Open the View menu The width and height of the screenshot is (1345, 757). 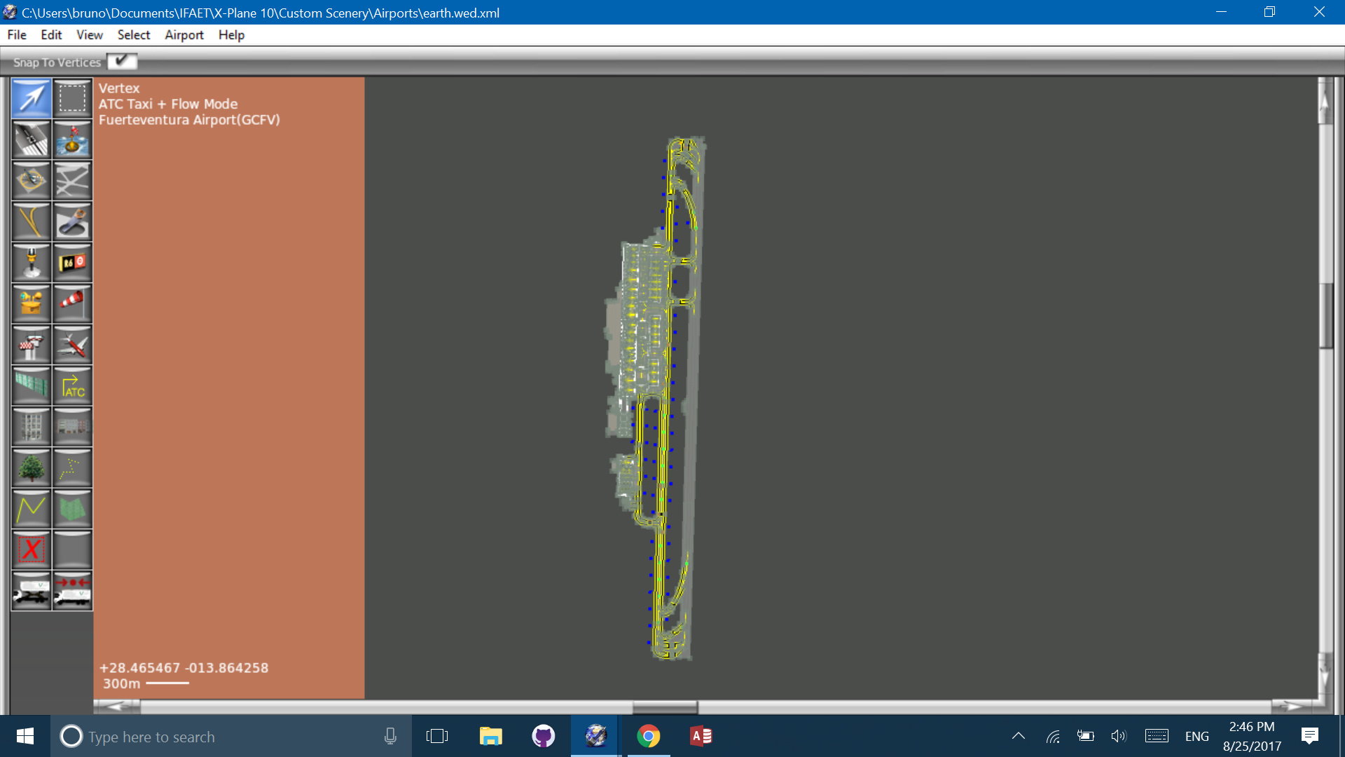[x=89, y=35]
